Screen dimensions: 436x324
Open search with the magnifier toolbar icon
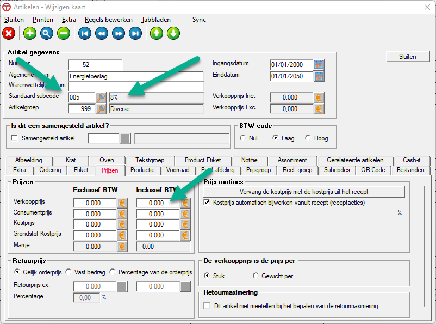[46, 34]
